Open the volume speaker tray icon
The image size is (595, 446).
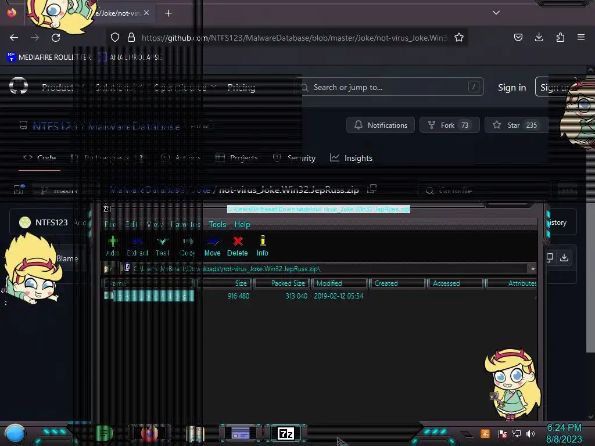(x=531, y=433)
